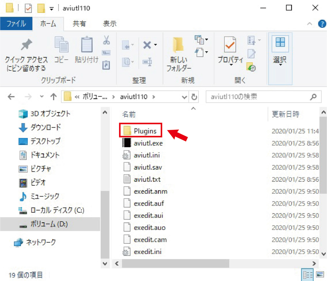Image resolution: width=327 pixels, height=281 pixels.
Task: Open the ribbon help icon
Action: point(322,24)
